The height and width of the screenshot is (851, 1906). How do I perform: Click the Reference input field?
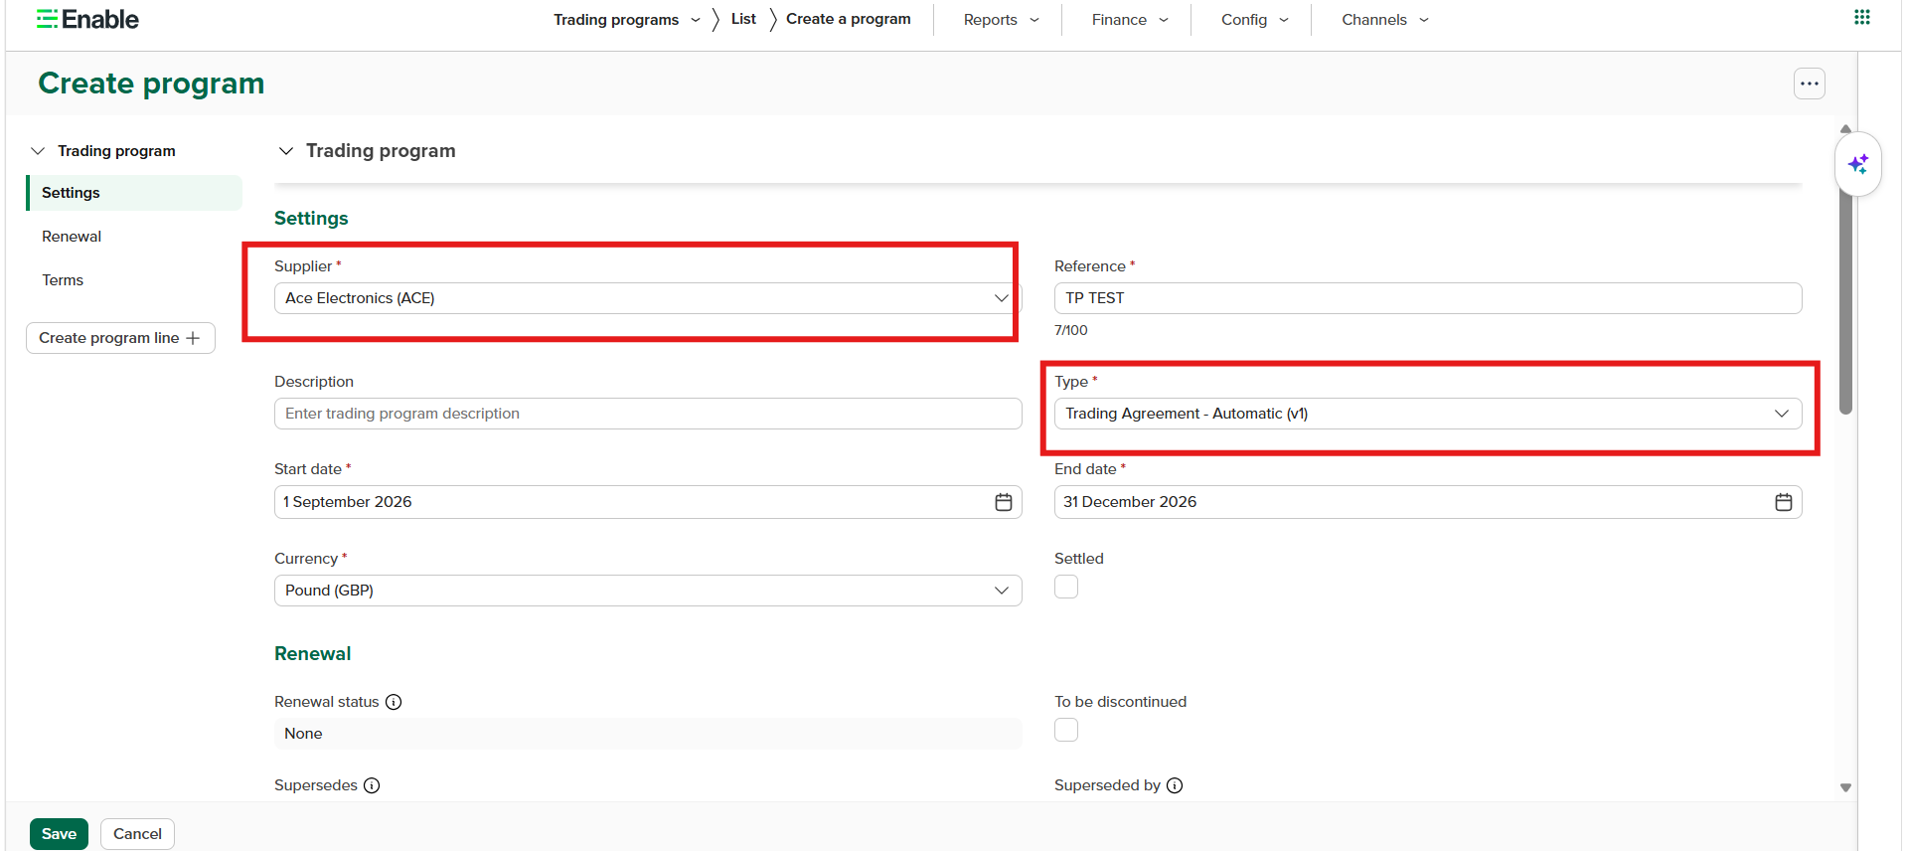1428,298
